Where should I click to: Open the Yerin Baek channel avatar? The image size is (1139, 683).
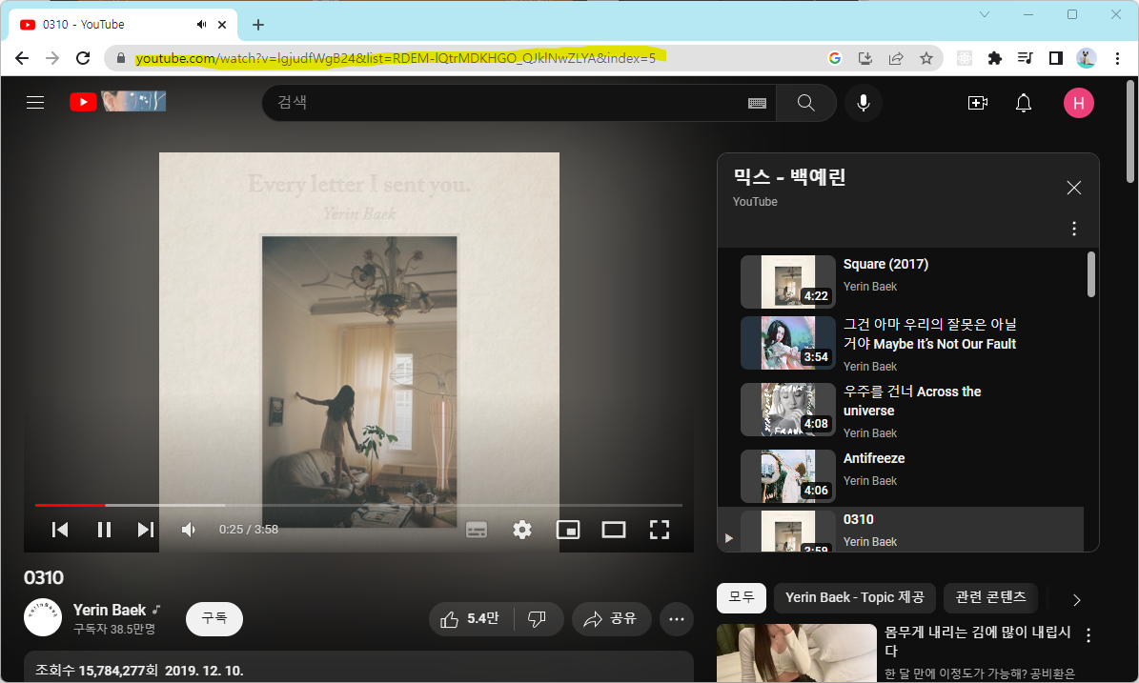click(43, 617)
